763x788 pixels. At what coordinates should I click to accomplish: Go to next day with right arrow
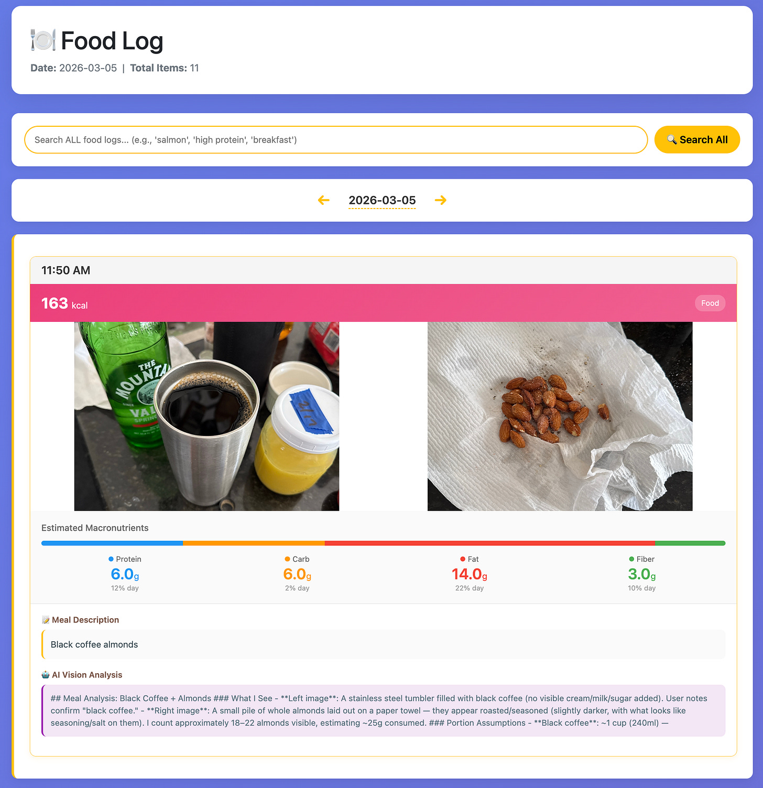click(x=441, y=200)
